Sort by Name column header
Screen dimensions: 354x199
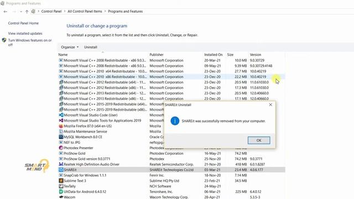[63, 55]
